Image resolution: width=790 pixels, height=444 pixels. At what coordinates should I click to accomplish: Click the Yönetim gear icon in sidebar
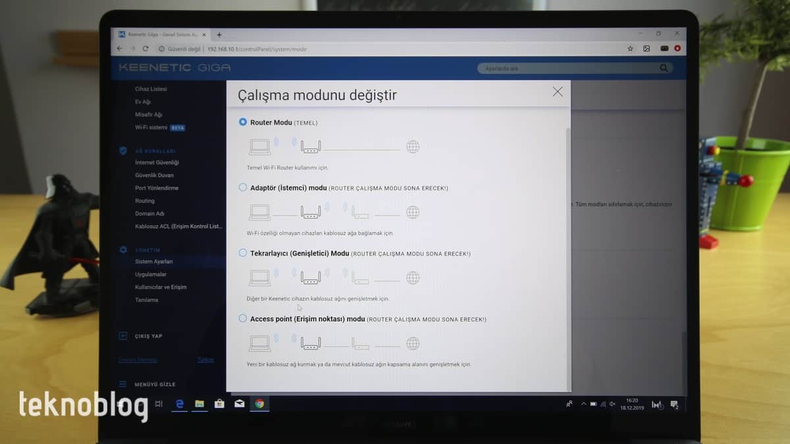[122, 250]
